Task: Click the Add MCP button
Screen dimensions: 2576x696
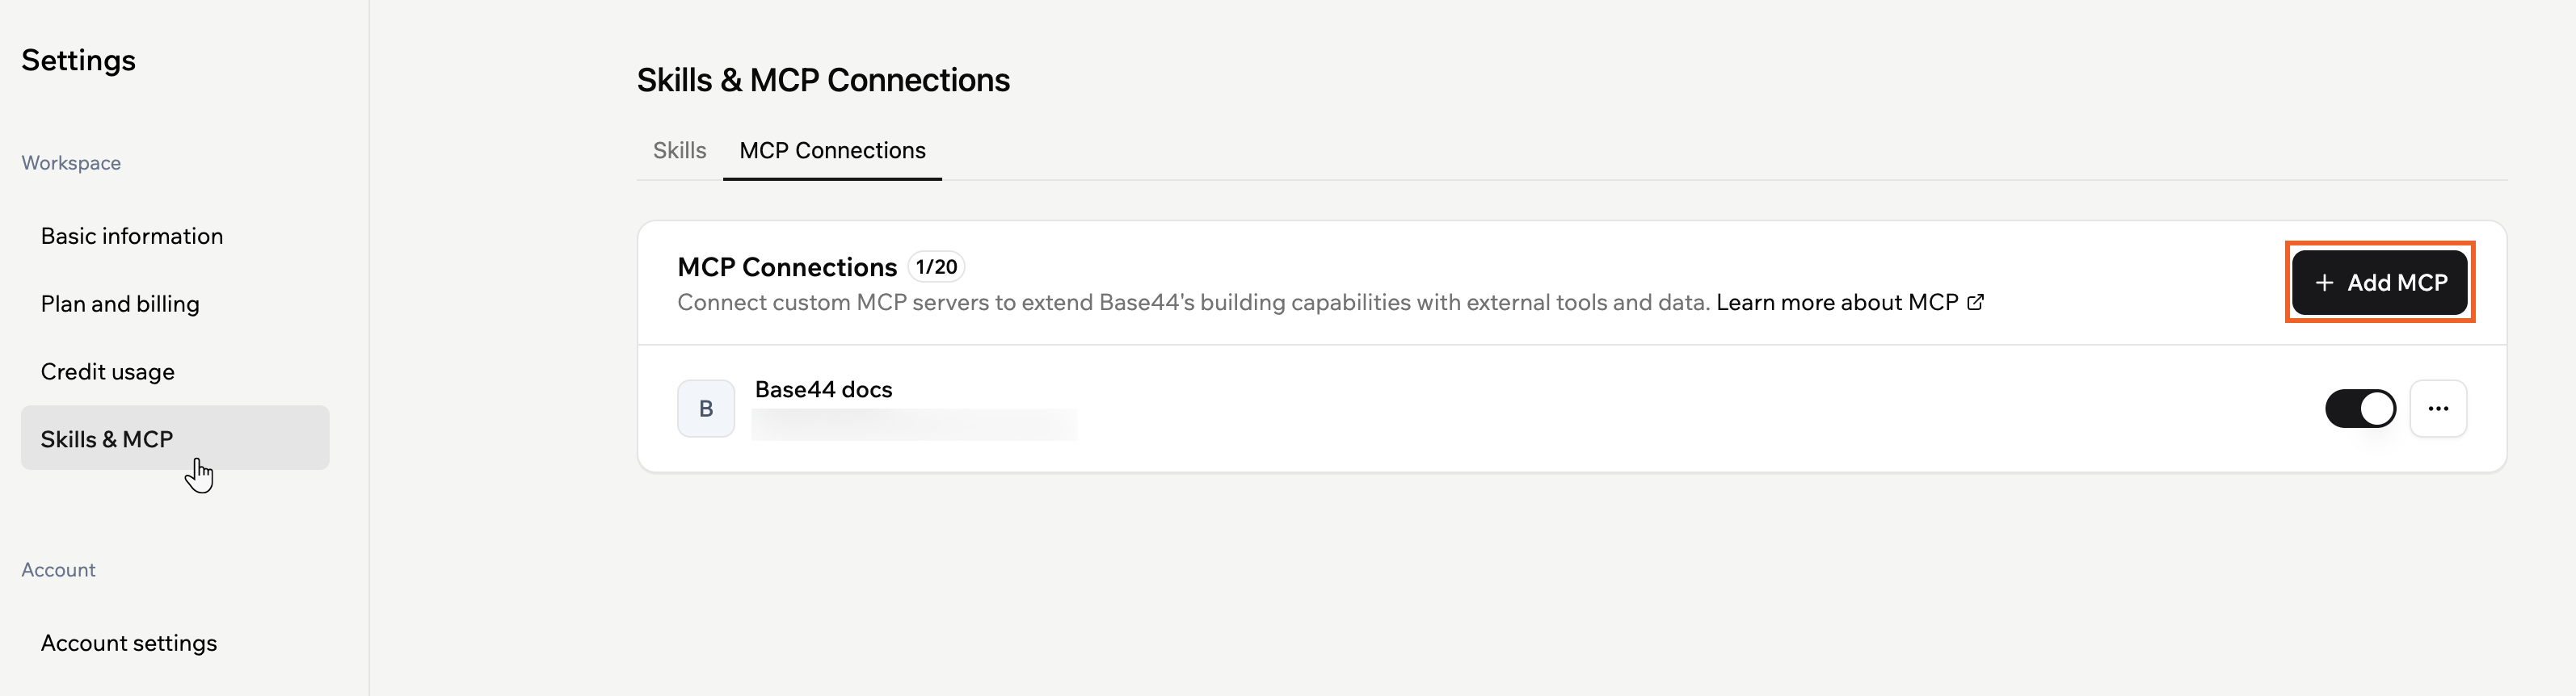Action: [2380, 282]
